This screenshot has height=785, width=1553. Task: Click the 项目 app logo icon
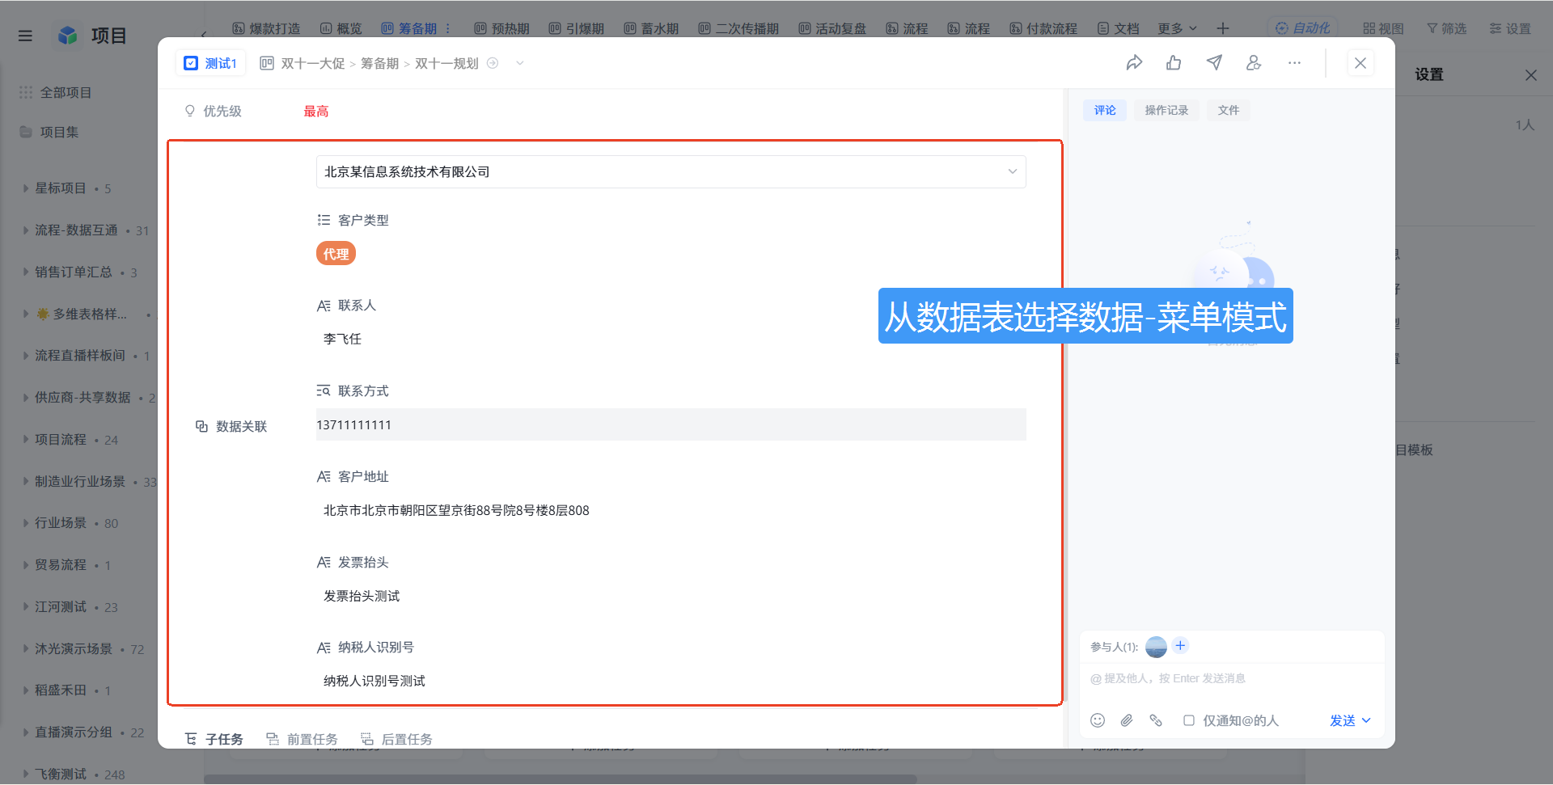point(68,36)
